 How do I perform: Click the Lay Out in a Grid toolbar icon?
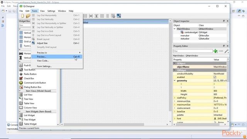click(x=102, y=16)
